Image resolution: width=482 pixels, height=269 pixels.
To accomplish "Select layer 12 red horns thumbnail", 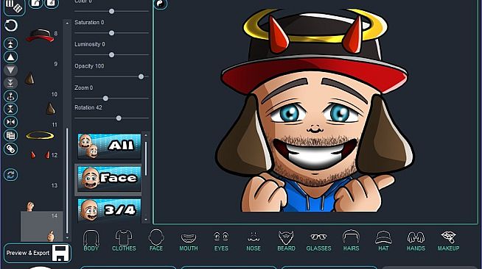I will (x=40, y=155).
